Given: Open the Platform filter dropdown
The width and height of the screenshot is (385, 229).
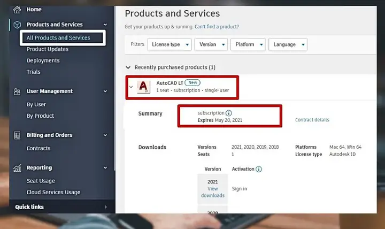Looking at the screenshot, I should 248,44.
